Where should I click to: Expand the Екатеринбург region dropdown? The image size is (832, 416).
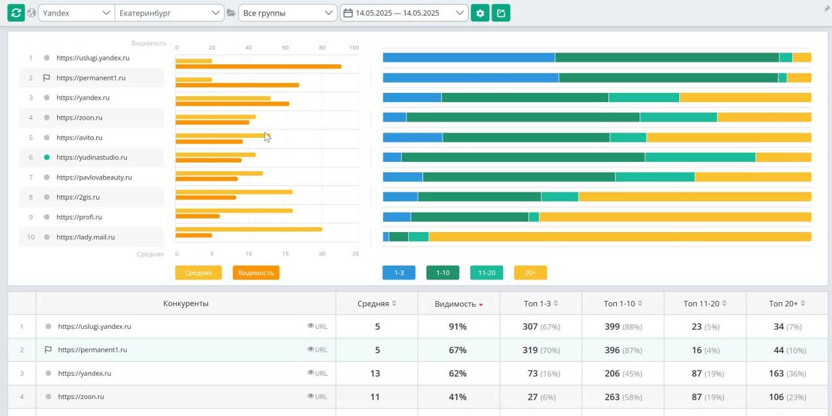(x=169, y=13)
